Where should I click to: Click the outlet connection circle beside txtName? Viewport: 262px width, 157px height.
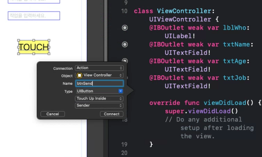tap(125, 44)
